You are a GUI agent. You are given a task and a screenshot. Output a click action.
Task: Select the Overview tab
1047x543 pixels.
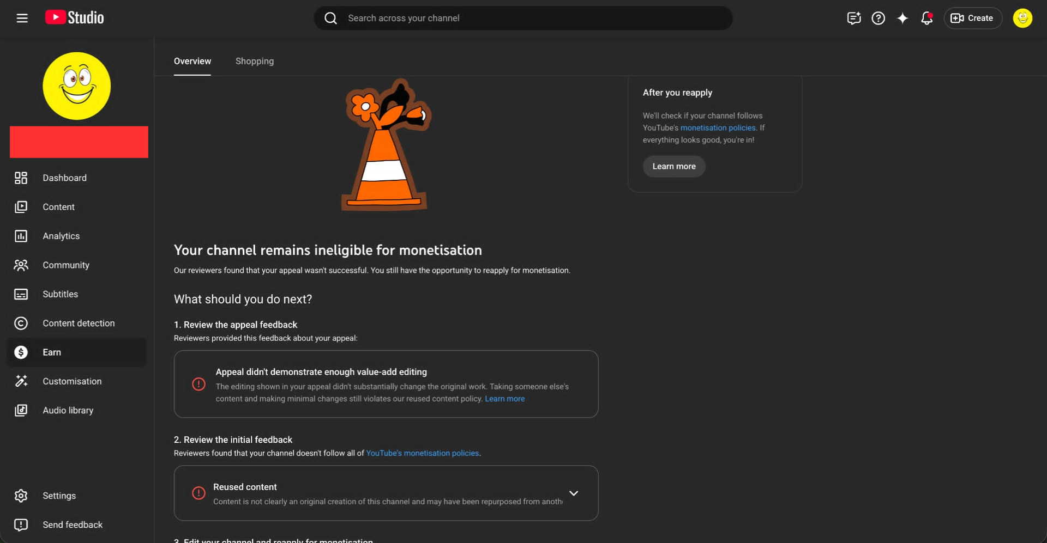click(x=192, y=62)
